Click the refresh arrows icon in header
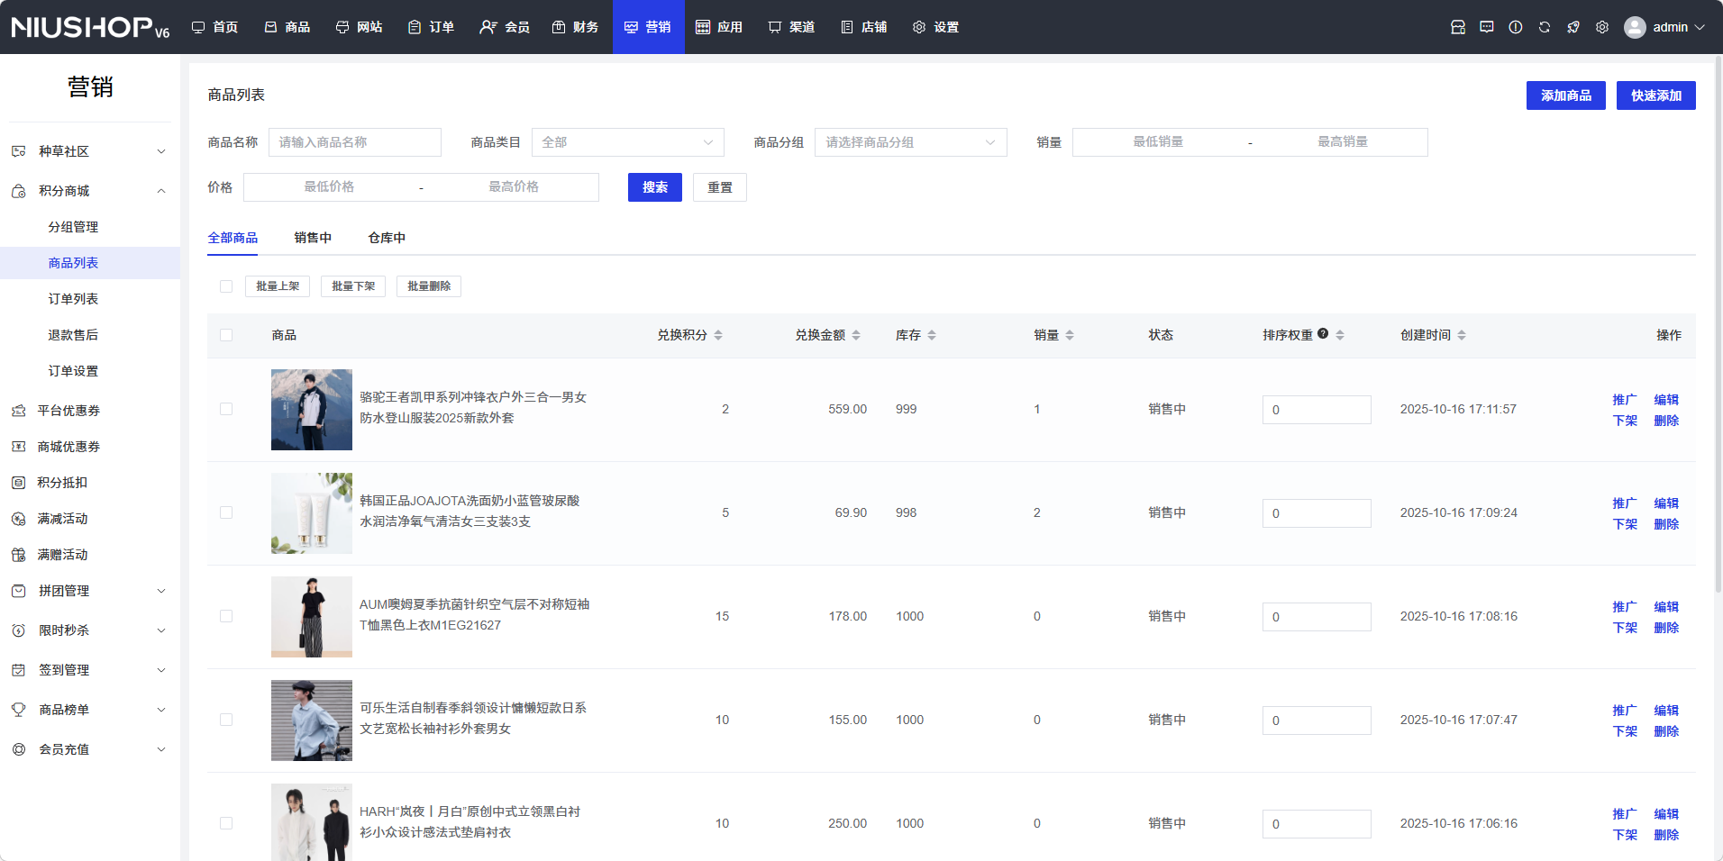The image size is (1723, 861). point(1545,27)
